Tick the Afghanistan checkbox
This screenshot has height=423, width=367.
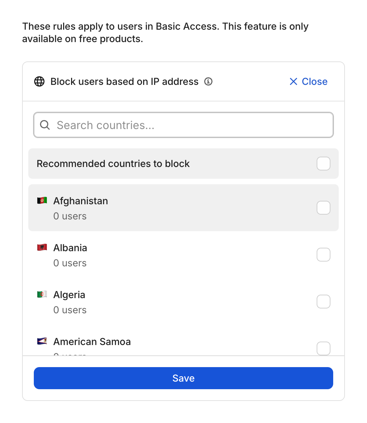tap(323, 208)
